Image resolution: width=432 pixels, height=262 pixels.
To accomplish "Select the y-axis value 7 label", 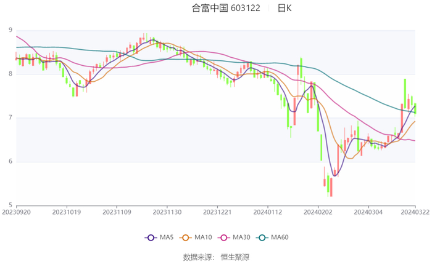I will tap(10, 117).
